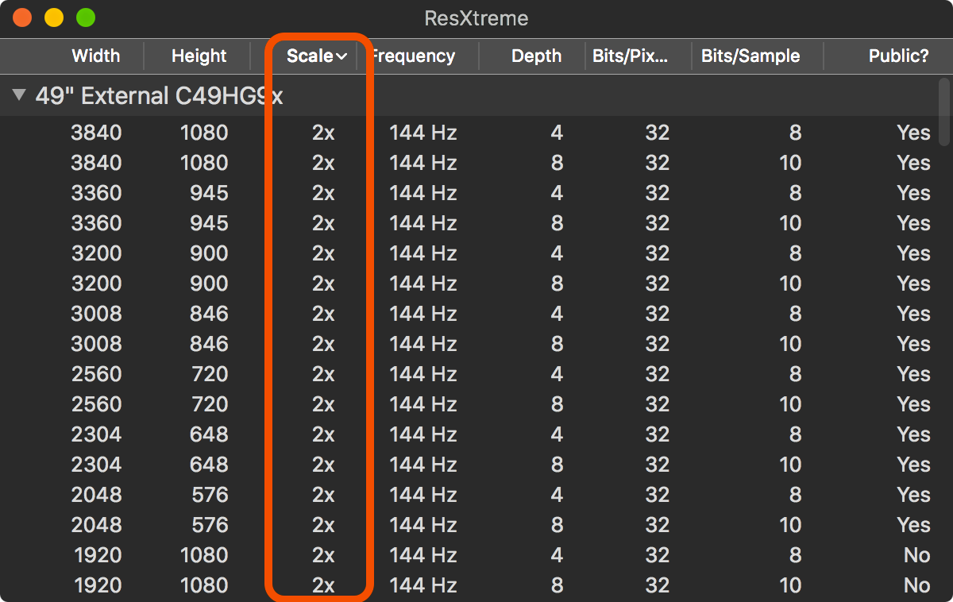Viewport: 953px width, 602px height.
Task: Select the non-public 1920 x 1080 row with depth 4
Action: (x=476, y=555)
